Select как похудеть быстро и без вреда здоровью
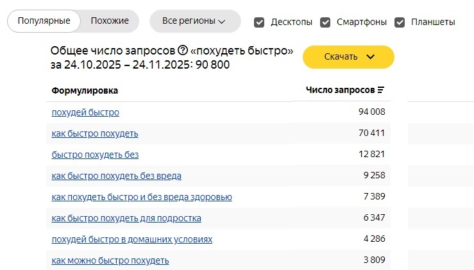 pyautogui.click(x=142, y=197)
